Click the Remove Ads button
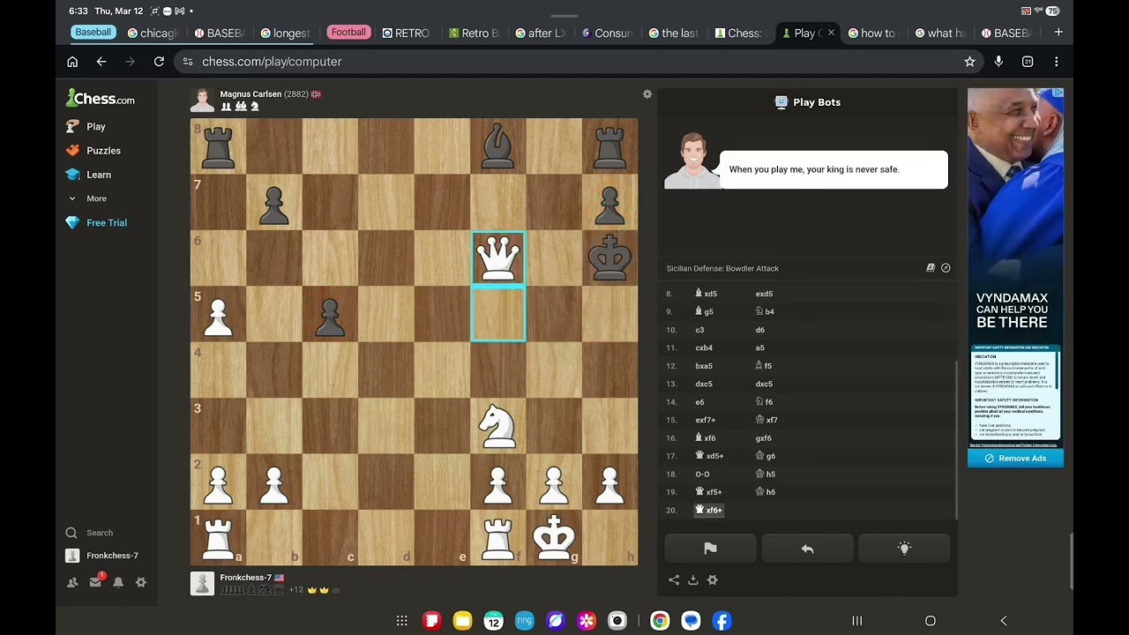The width and height of the screenshot is (1129, 635). [x=1015, y=459]
